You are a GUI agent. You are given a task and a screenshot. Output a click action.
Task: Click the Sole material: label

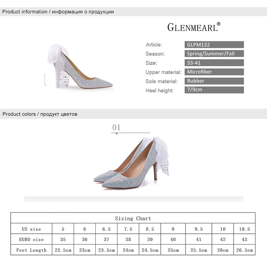click(162, 81)
